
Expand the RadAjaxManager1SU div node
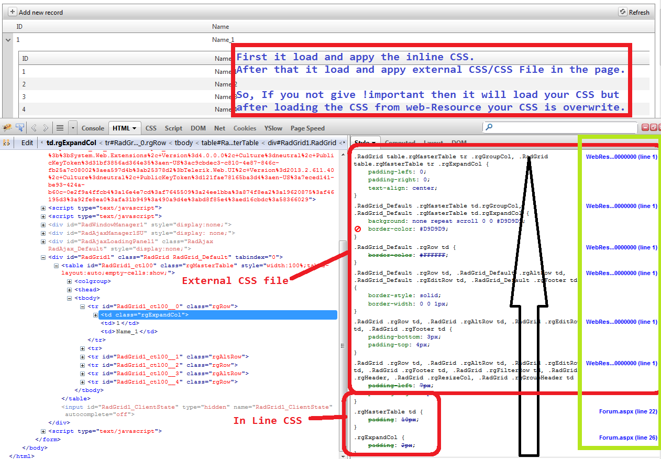43,233
